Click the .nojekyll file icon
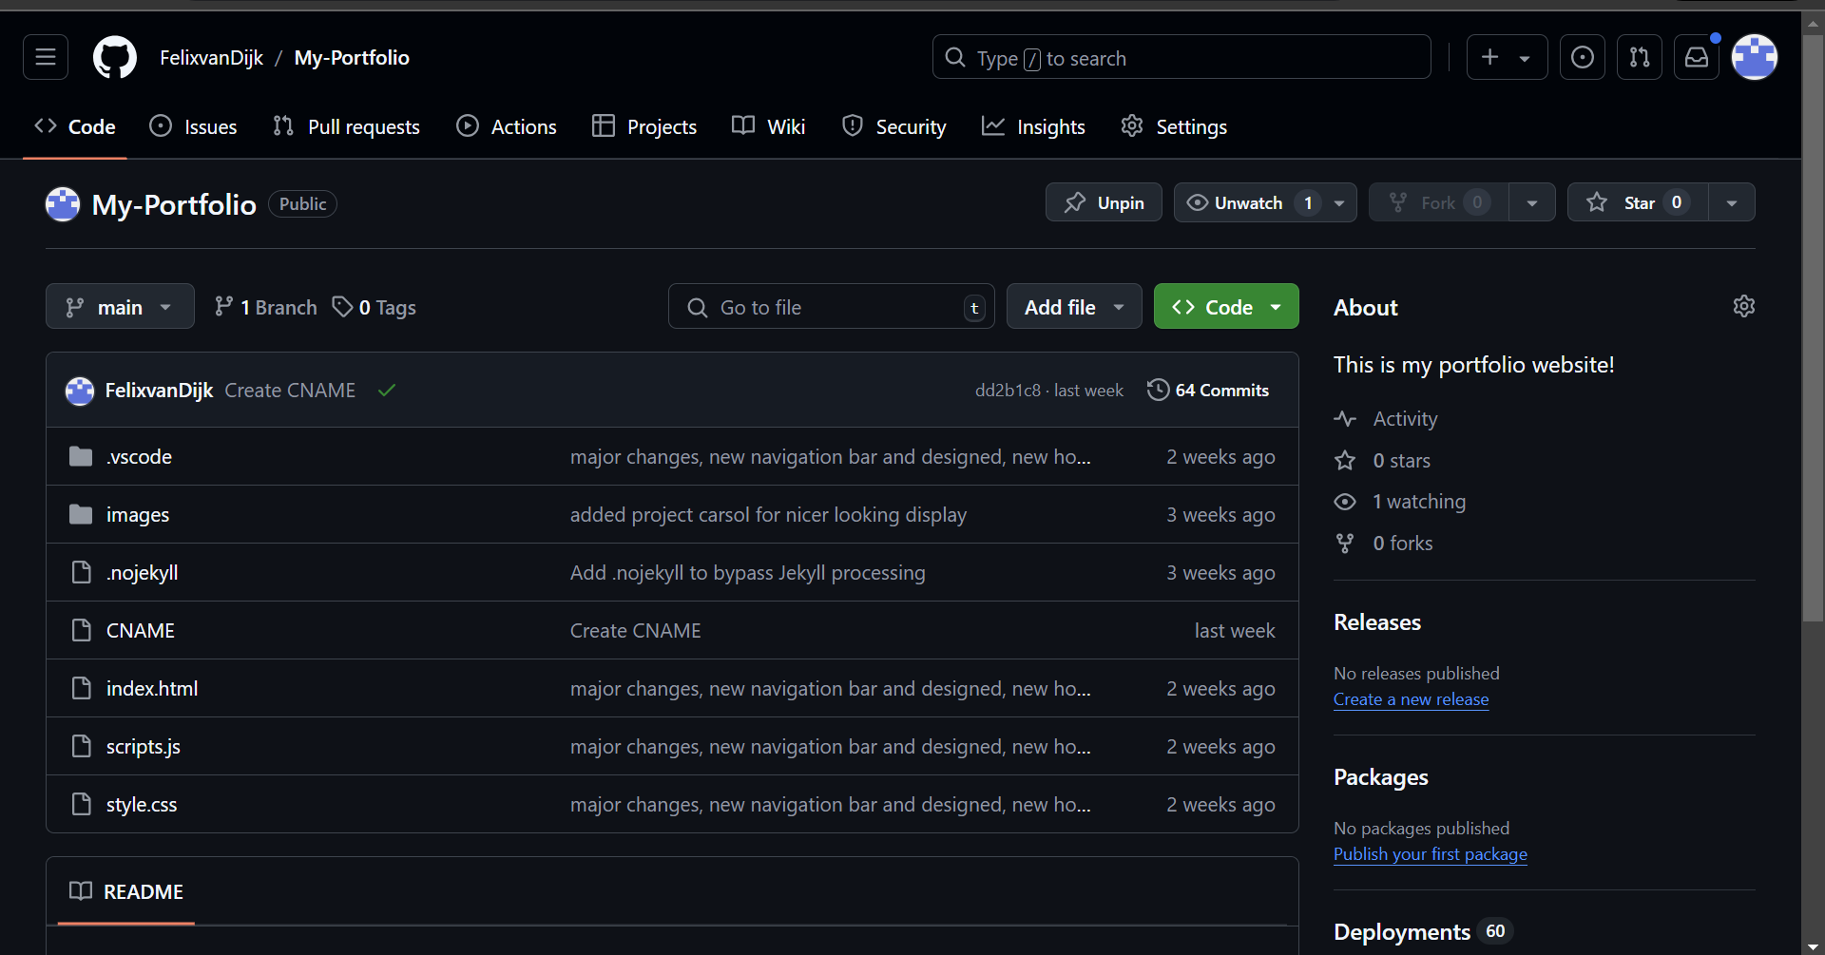 [82, 572]
